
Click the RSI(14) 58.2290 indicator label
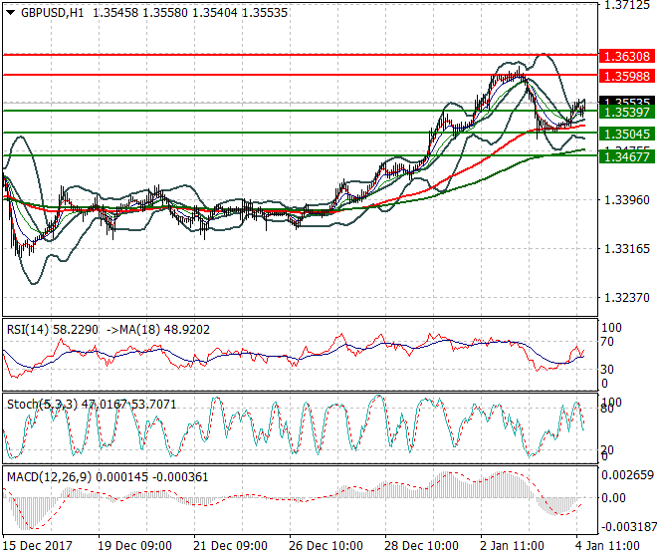click(x=53, y=330)
